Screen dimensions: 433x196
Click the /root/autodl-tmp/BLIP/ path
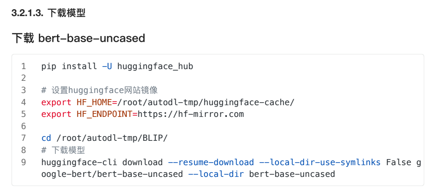pos(112,138)
